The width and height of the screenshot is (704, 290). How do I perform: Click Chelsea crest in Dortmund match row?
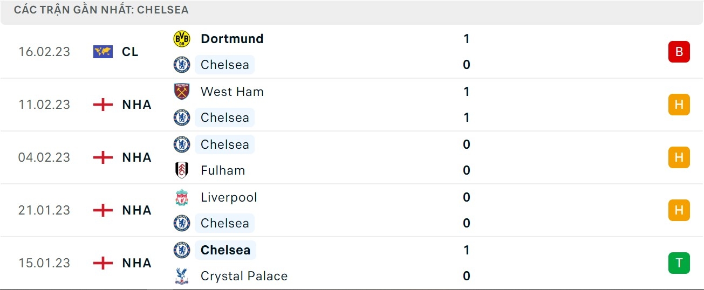coord(182,65)
